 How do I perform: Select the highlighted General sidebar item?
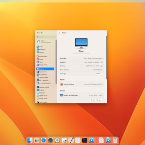click(45, 69)
